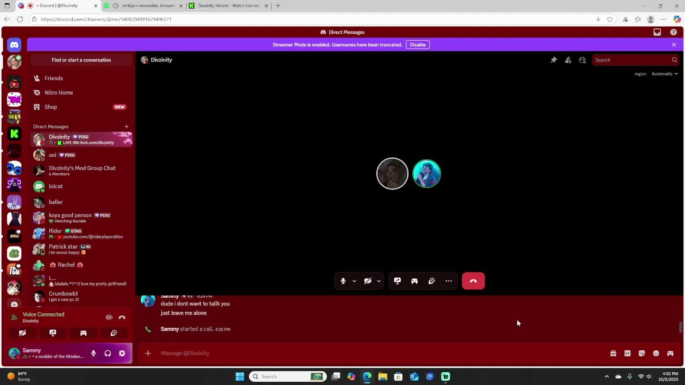
Task: Click Find or start a conversation
Action: click(x=81, y=60)
